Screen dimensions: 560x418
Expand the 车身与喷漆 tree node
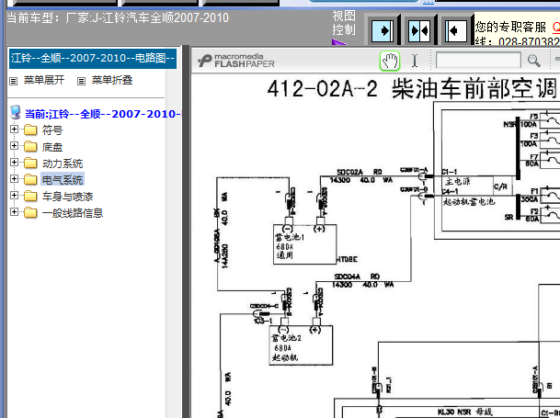point(14,196)
